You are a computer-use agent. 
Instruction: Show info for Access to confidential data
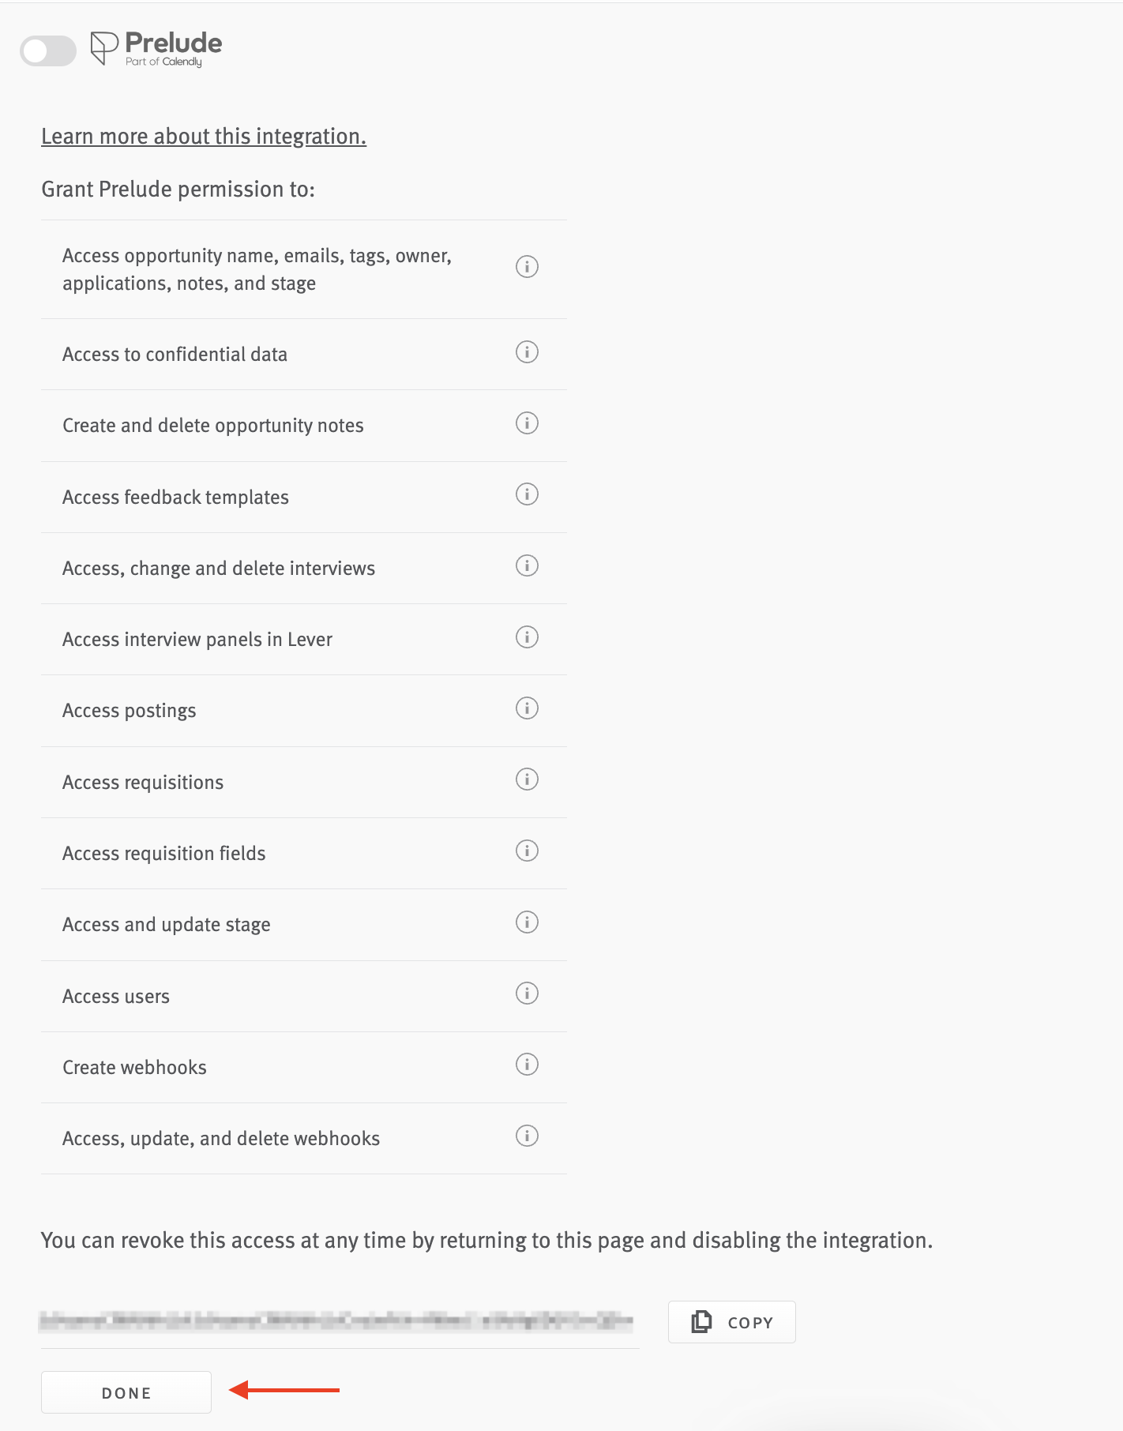tap(527, 351)
